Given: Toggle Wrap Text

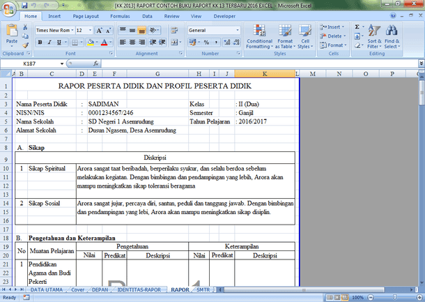Looking at the screenshot, I should (174, 30).
